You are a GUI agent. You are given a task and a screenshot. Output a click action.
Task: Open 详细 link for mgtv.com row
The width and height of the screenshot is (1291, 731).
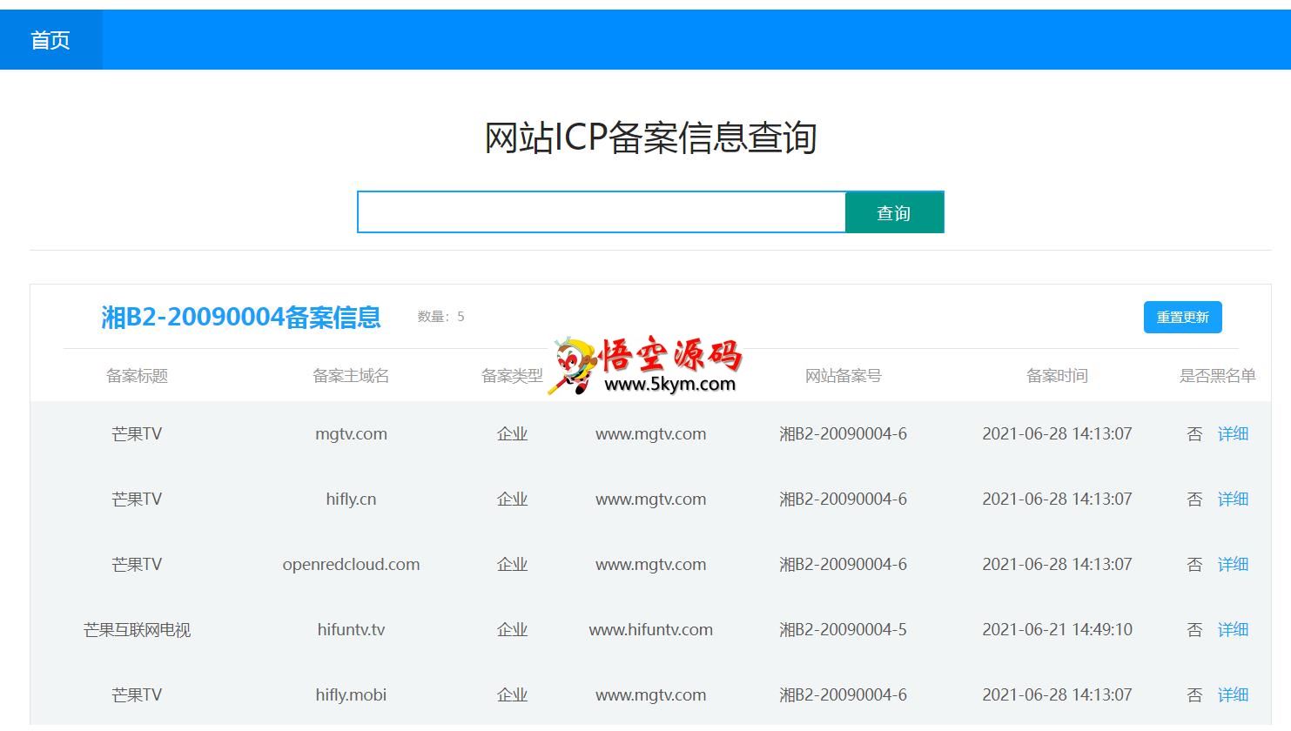[1233, 433]
